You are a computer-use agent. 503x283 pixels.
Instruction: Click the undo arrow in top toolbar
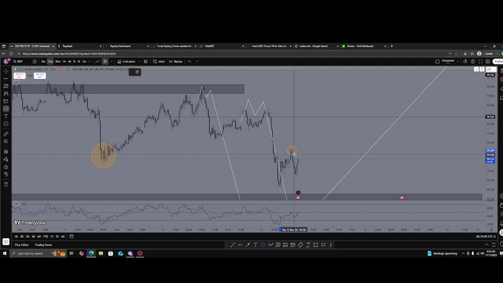(x=189, y=61)
